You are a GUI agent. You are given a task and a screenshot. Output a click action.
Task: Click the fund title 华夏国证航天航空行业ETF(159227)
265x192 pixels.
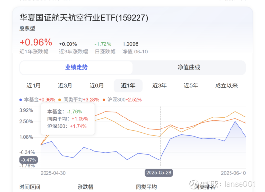coord(84,18)
